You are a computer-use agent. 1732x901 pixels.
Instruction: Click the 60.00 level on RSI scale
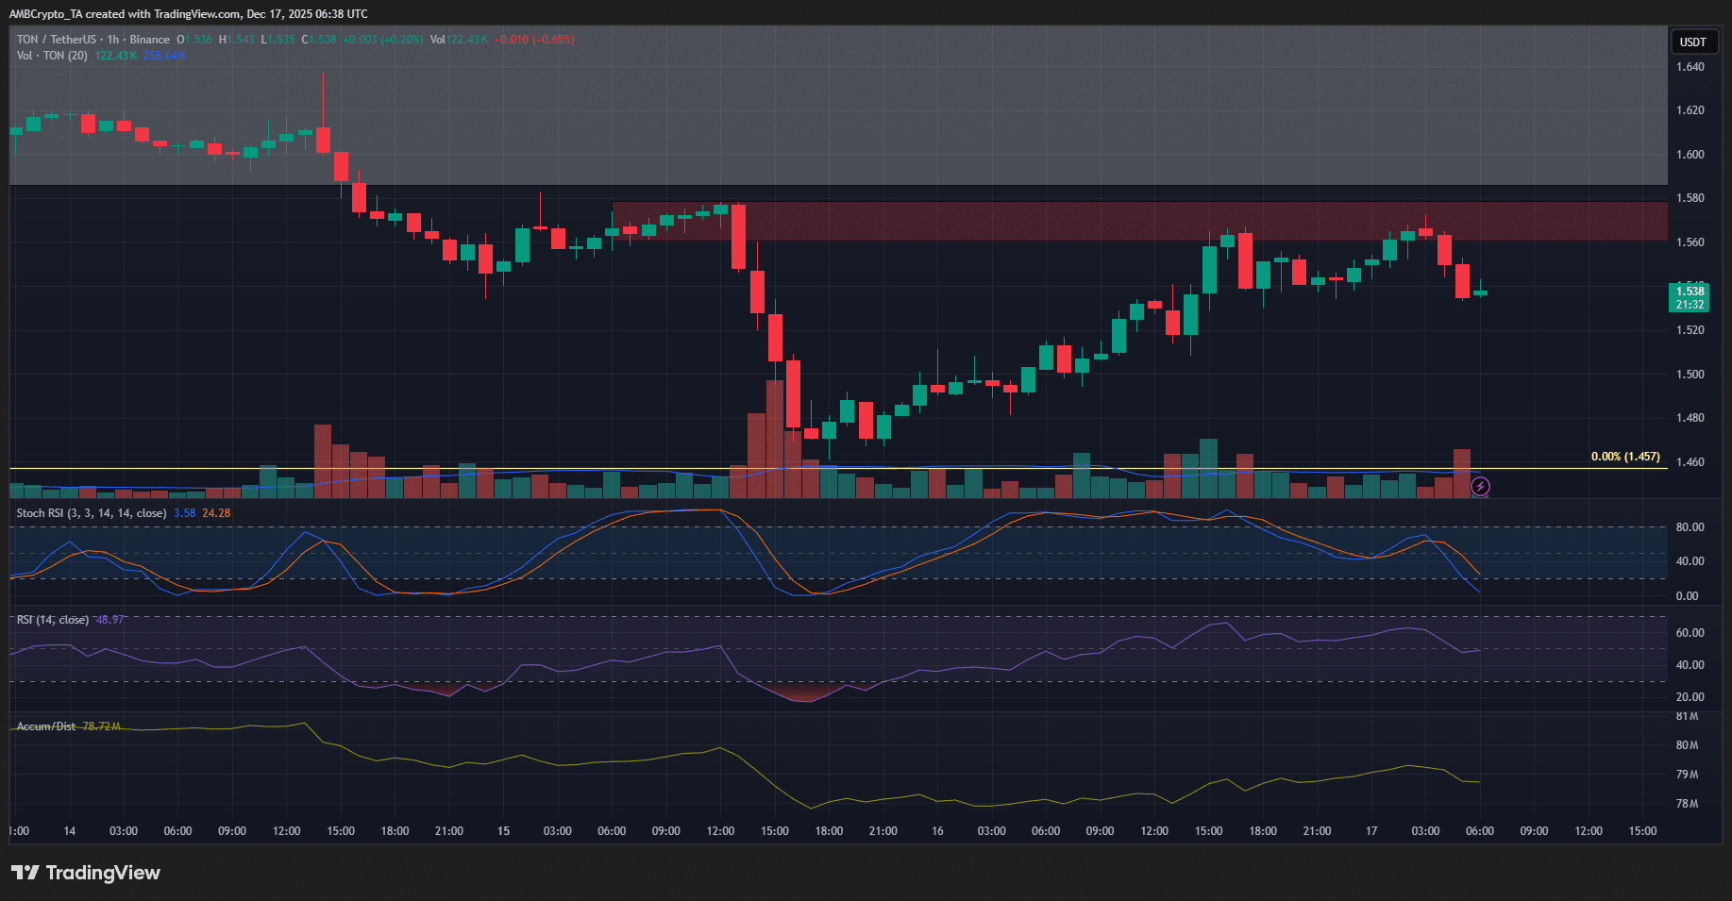[x=1690, y=633]
